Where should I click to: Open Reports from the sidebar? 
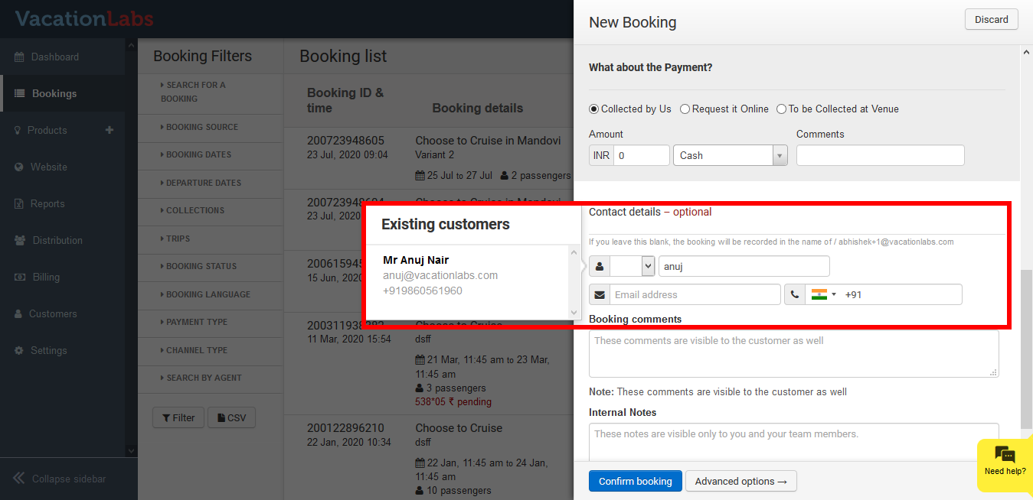tap(47, 204)
